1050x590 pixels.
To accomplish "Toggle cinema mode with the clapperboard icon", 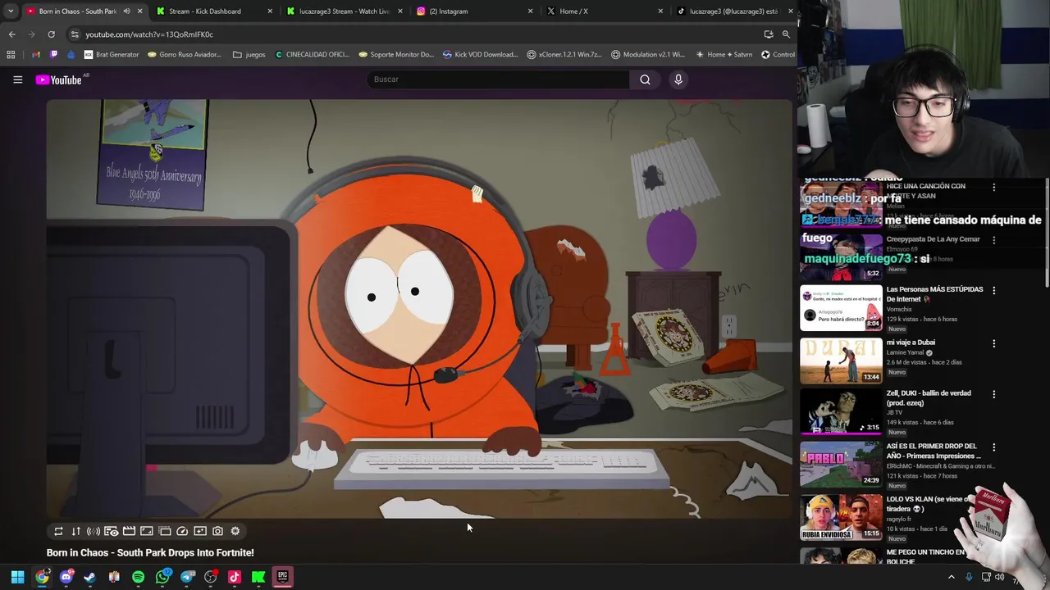I will [x=129, y=531].
